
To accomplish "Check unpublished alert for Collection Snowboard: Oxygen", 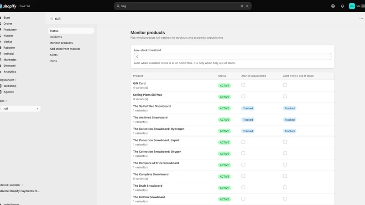I will [x=243, y=153].
